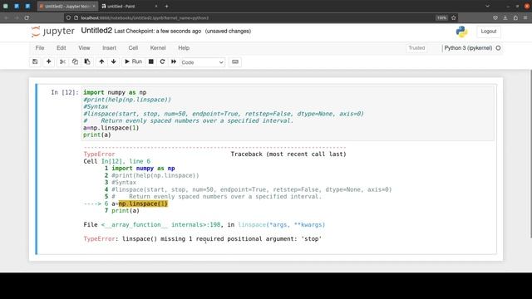Expand the list all tabs chevron

pyautogui.click(x=487, y=6)
